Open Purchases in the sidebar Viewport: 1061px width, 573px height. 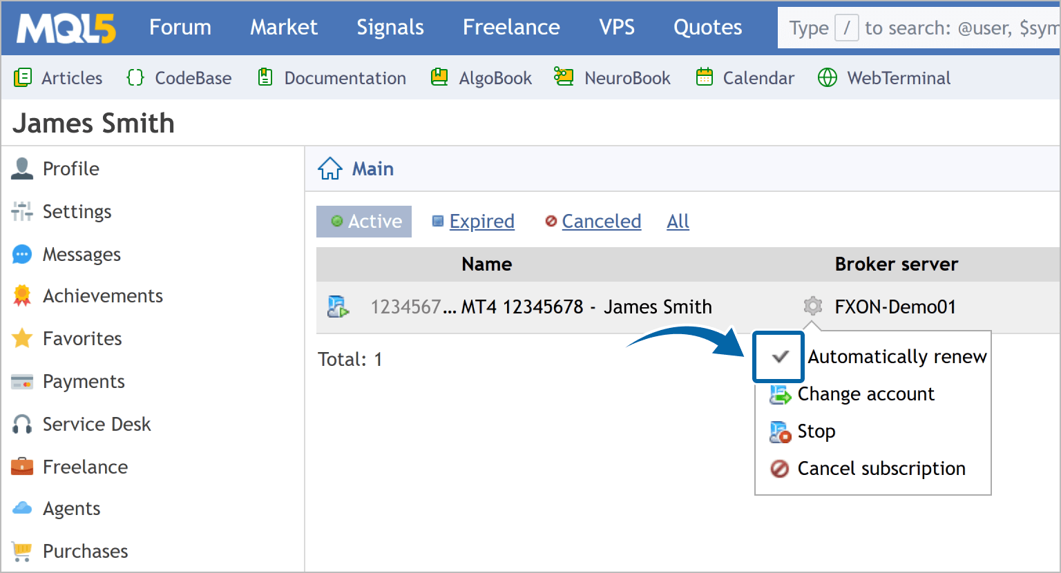(x=85, y=551)
